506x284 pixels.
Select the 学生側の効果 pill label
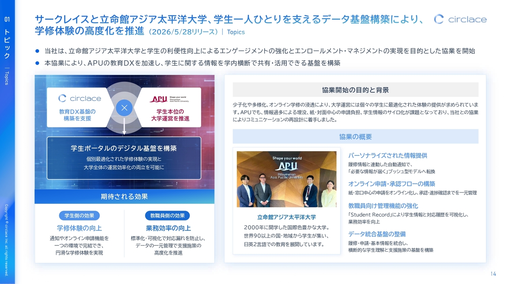click(79, 216)
